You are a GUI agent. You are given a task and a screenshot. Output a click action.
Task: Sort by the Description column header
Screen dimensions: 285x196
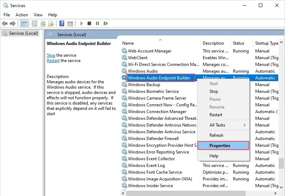216,43
